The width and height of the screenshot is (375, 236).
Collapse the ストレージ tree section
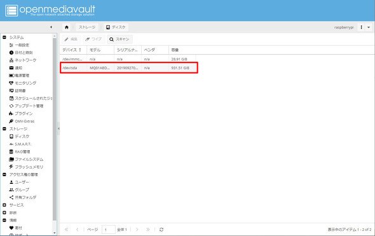4,128
